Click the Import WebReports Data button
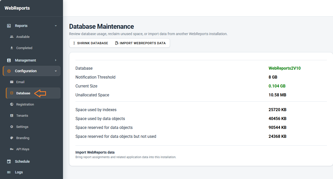This screenshot has height=179, width=333. [x=140, y=43]
